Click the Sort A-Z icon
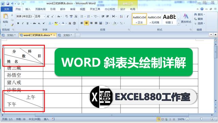Screen dimensions: 218x123 click(x=121, y=16)
